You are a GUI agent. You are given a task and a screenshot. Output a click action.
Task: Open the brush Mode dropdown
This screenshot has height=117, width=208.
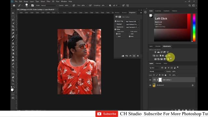pyautogui.click(x=49, y=6)
